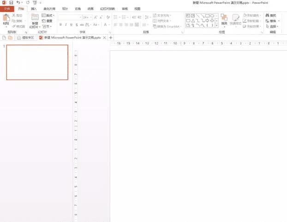Click the Paste clipboard icon
Screen dimensions: 287x222
(x=6, y=18)
